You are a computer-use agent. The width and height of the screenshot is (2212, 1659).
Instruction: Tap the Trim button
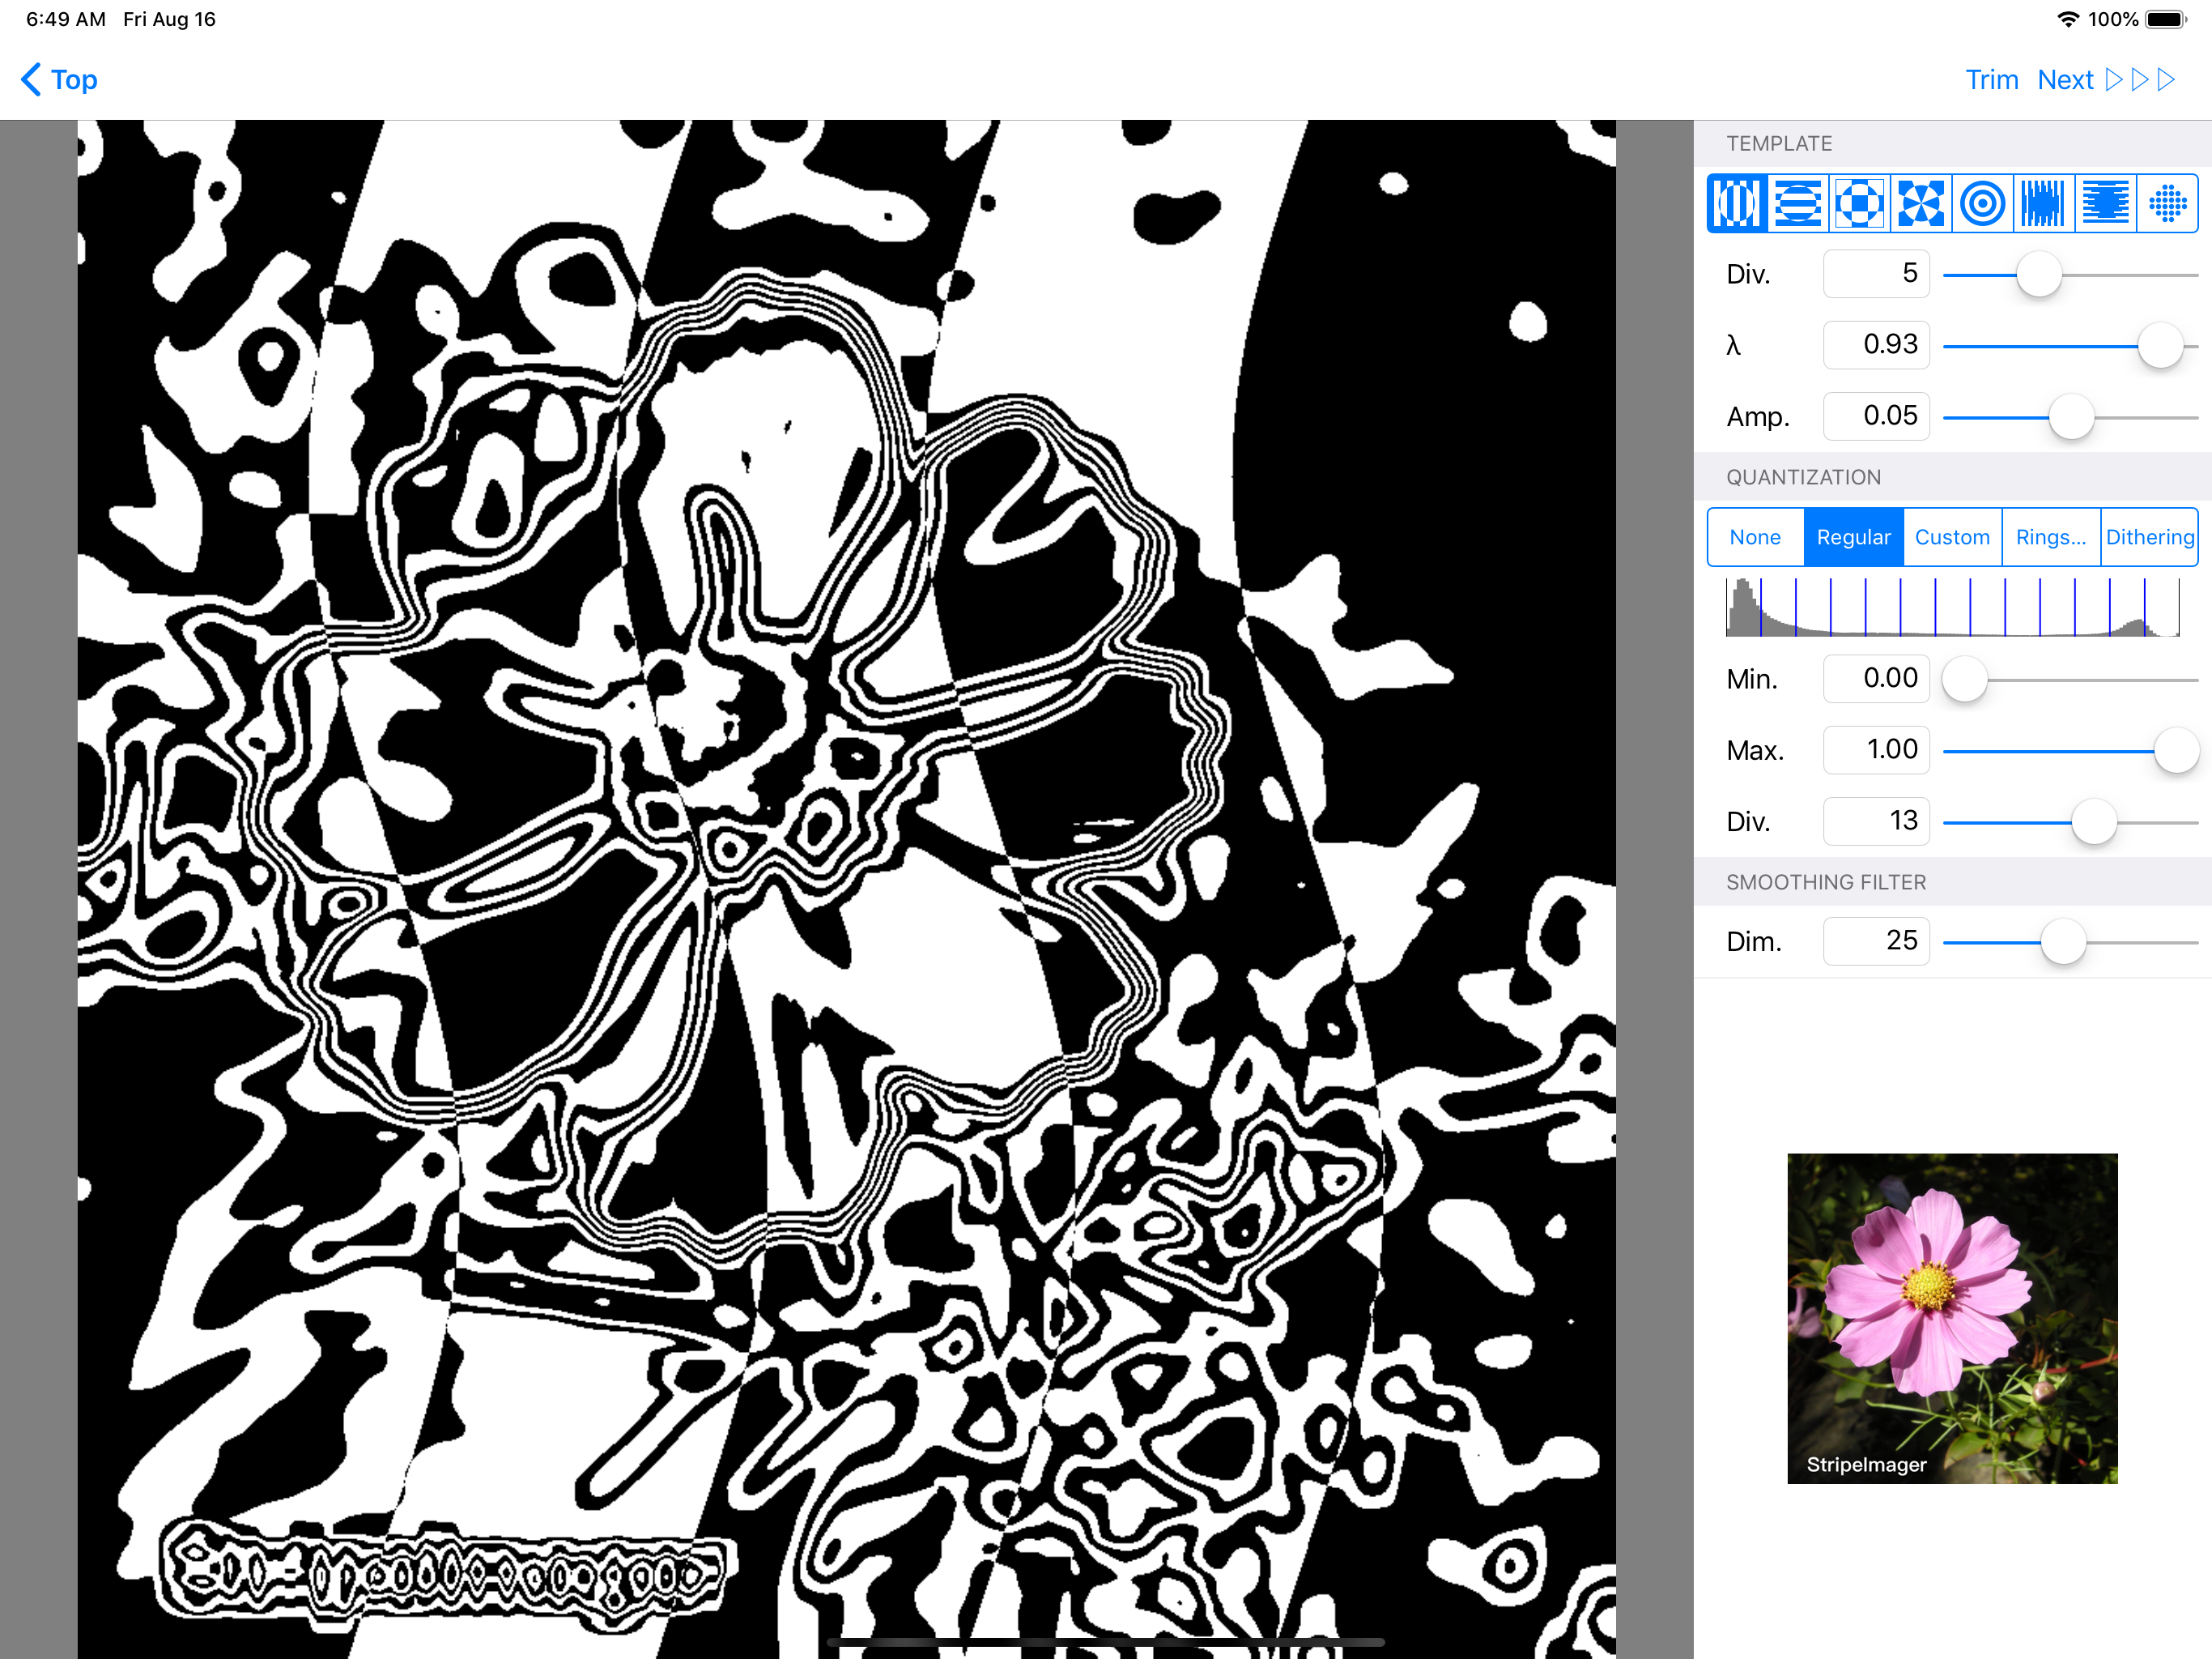(x=1991, y=80)
